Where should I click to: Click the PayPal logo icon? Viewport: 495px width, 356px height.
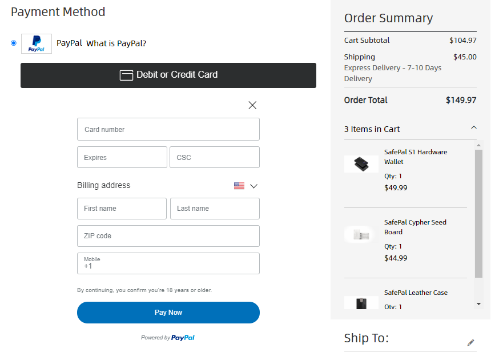(37, 43)
